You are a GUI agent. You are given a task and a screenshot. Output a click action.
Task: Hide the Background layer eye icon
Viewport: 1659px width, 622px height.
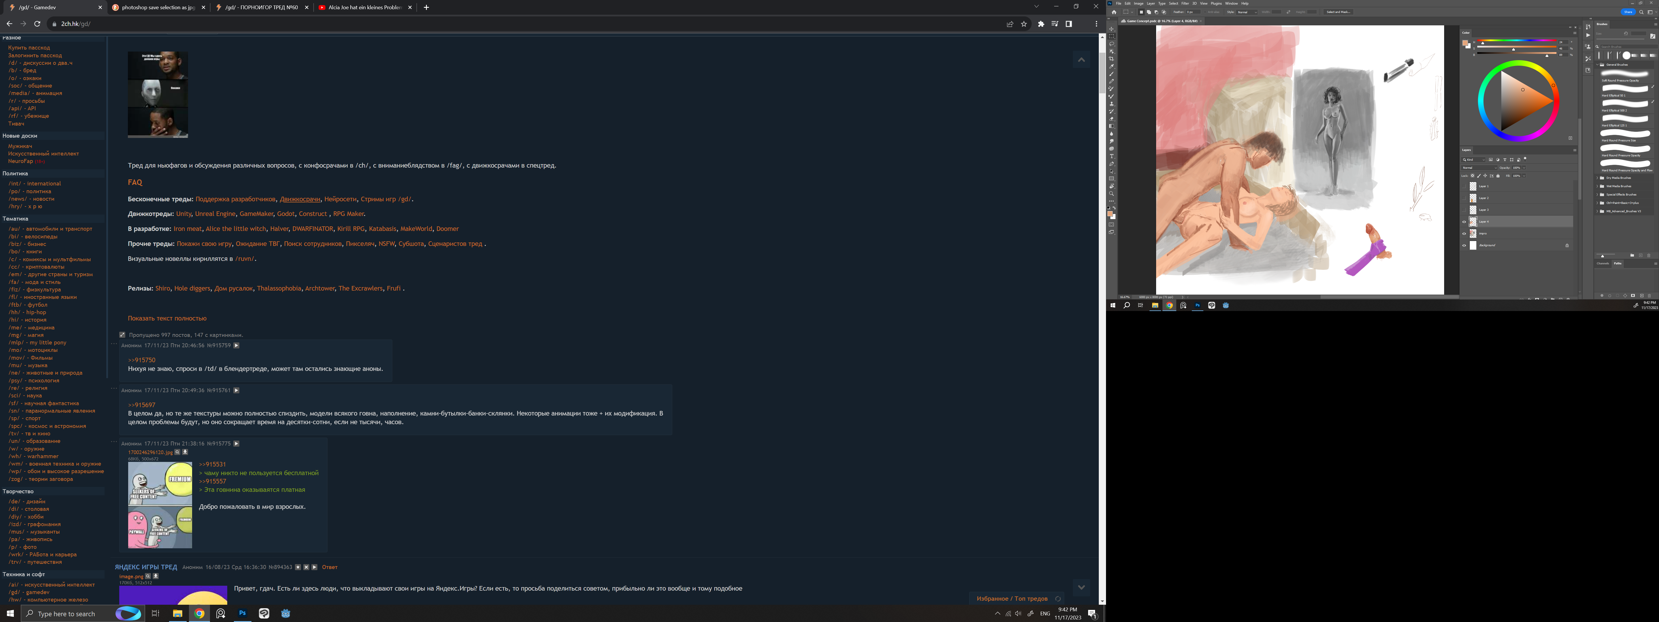point(1464,245)
